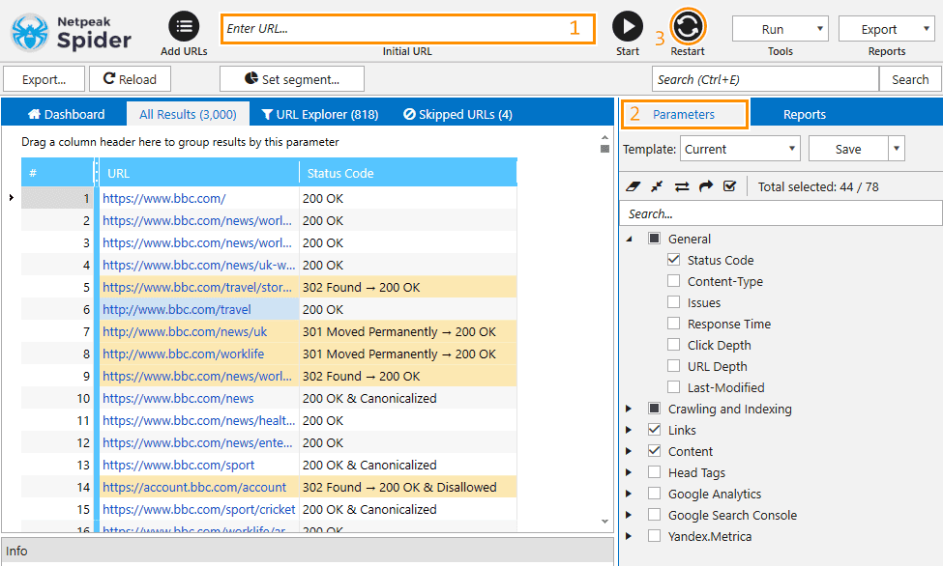Select the http://www.bbc.com/worklife row
The height and width of the screenshot is (566, 943).
click(x=269, y=354)
